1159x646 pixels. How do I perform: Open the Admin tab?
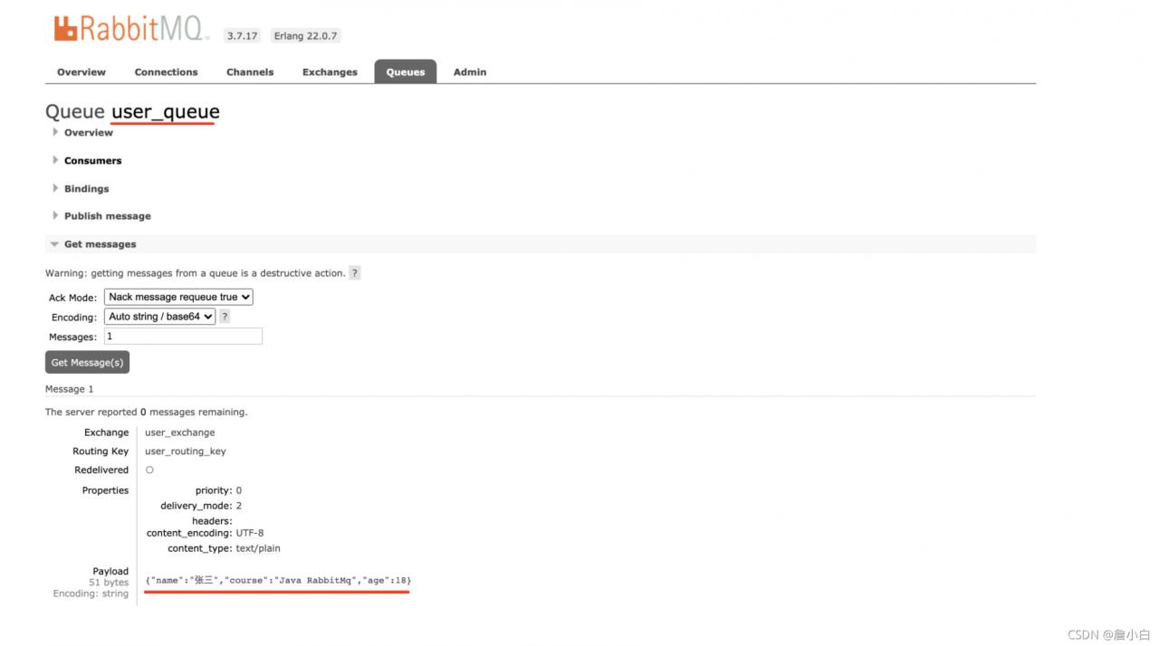coord(470,72)
